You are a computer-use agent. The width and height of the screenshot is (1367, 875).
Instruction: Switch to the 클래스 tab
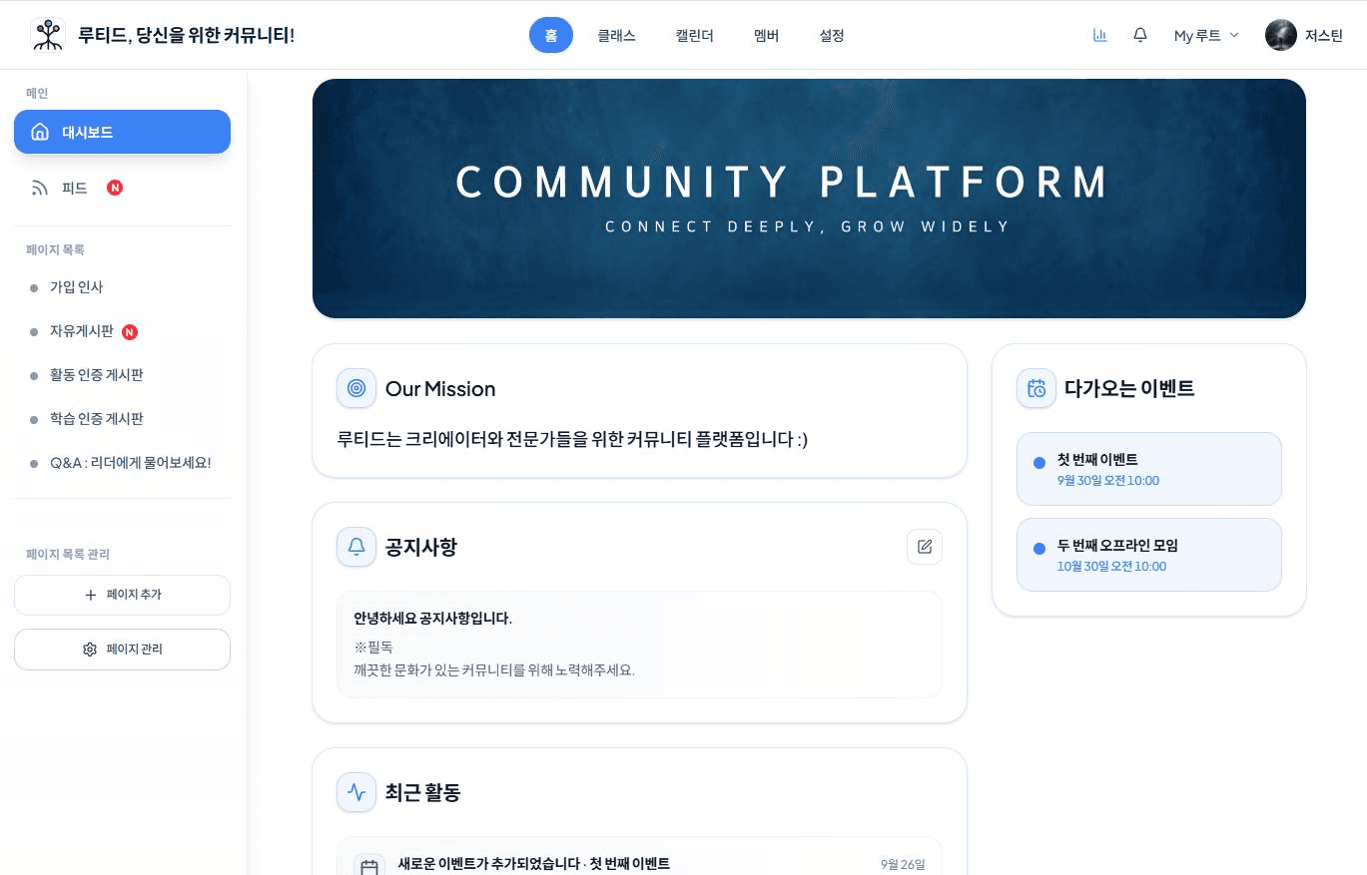(x=616, y=35)
